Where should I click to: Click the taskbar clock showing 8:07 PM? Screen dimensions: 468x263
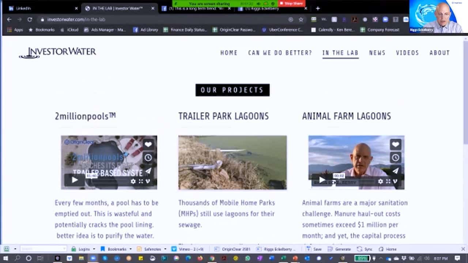pos(441,258)
